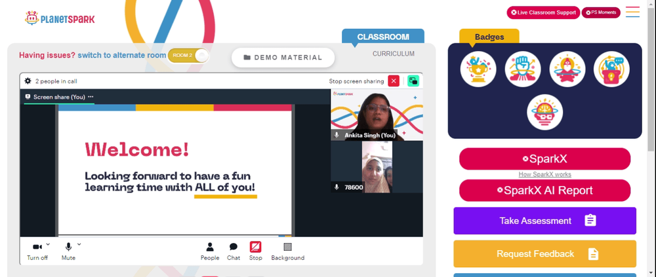Open the Chat panel
Screen dimensions: 656x277
pos(234,251)
